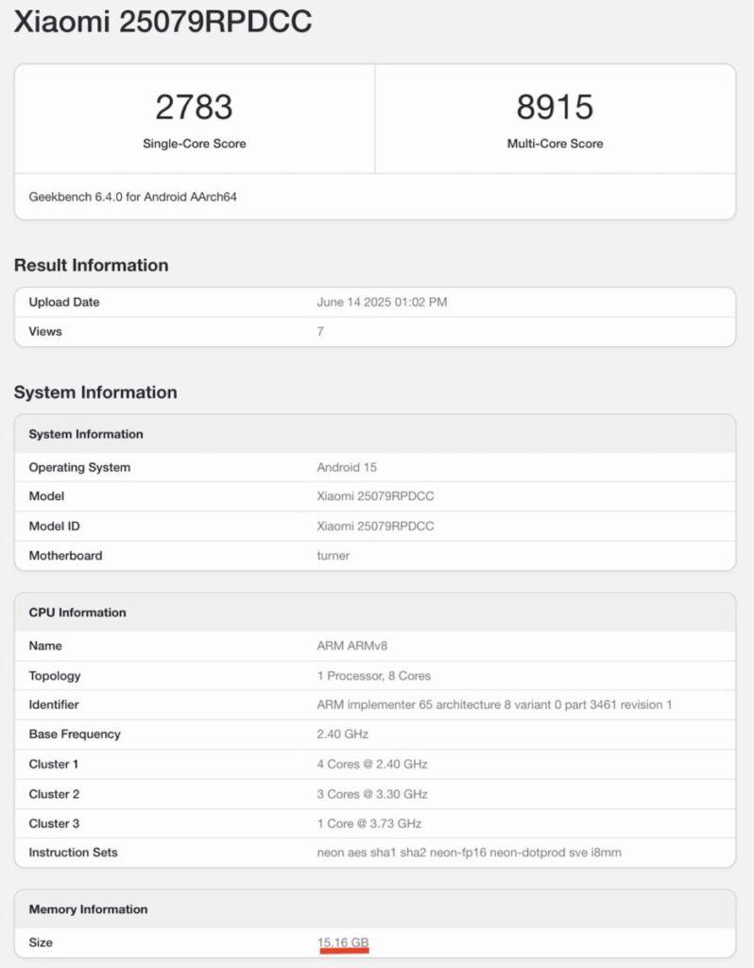The image size is (754, 968).
Task: Click the Model ID row value
Action: [375, 526]
